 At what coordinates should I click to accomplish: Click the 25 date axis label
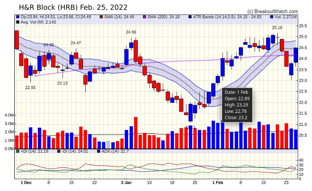[195, 183]
